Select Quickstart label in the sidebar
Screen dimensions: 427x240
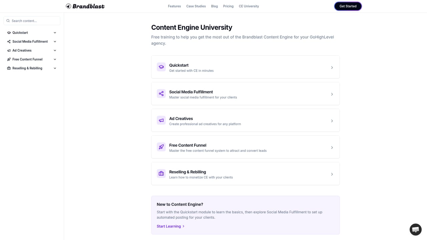click(x=20, y=33)
